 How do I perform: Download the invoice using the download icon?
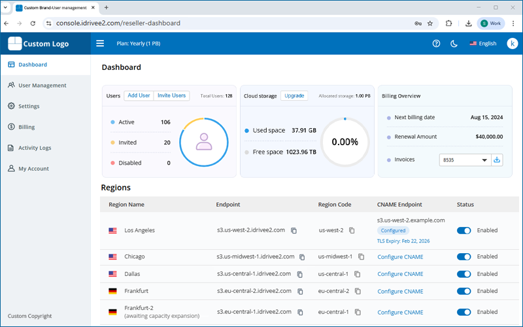(497, 160)
